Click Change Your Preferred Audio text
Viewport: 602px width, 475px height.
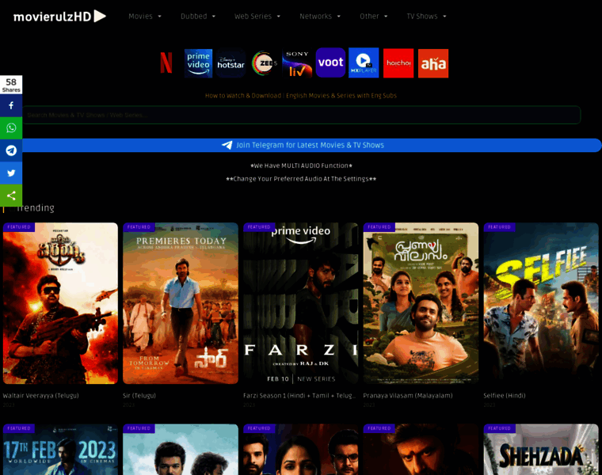click(301, 179)
